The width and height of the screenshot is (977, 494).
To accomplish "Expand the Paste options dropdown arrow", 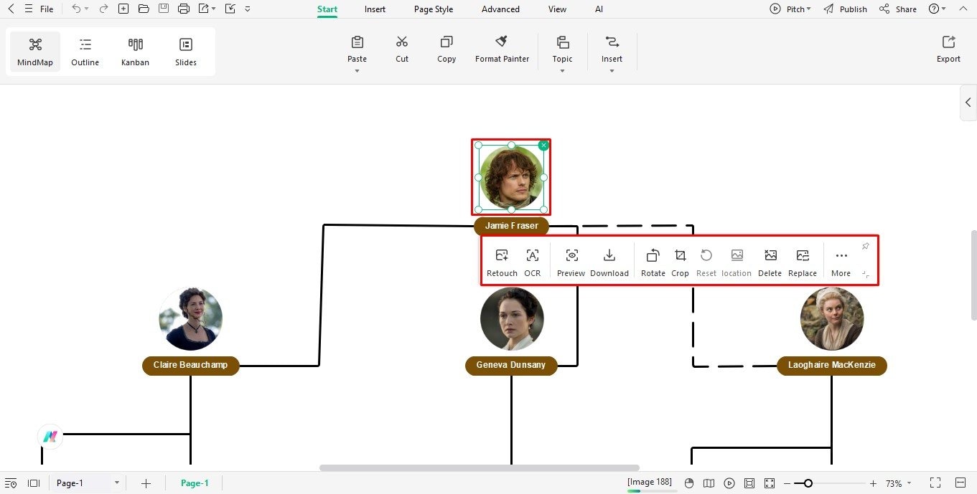I will [357, 71].
